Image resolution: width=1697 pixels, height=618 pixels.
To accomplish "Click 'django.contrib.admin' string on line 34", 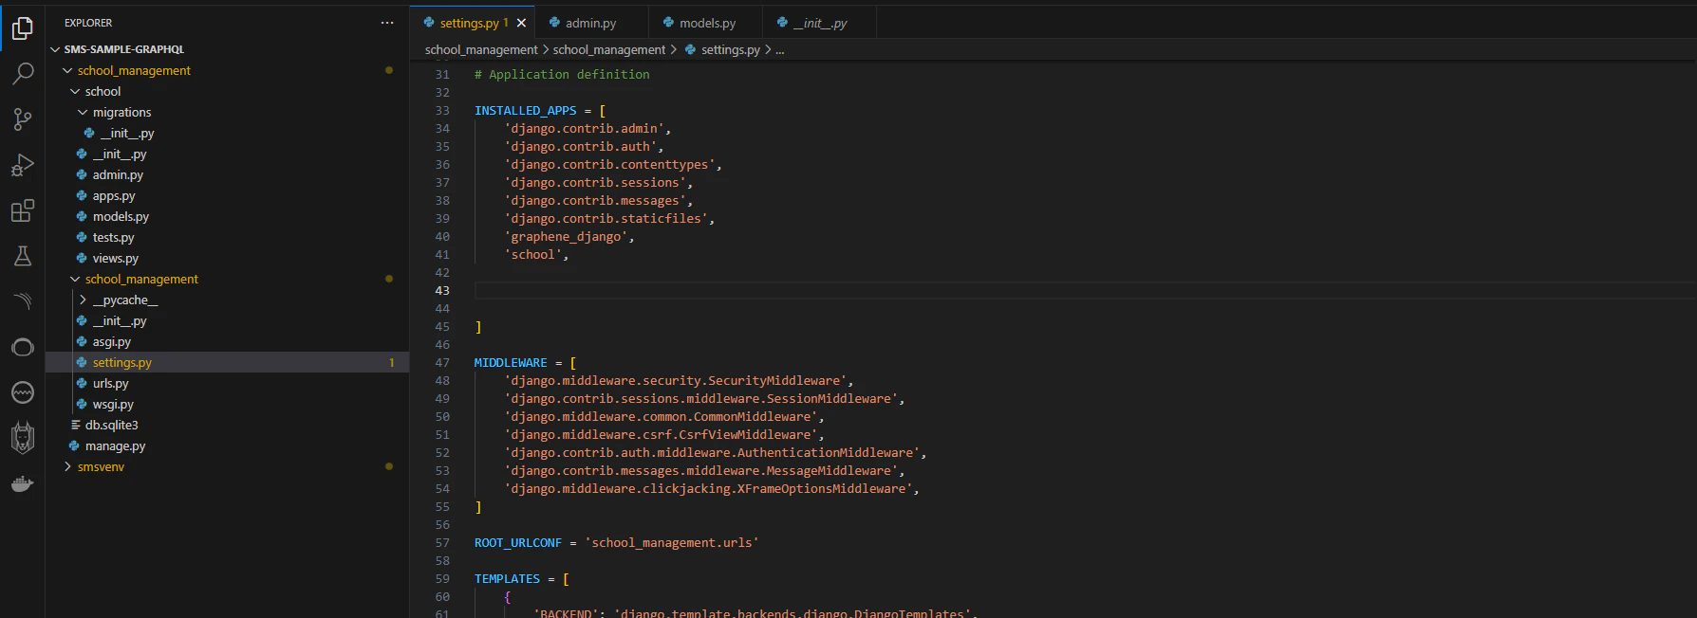I will tap(584, 128).
